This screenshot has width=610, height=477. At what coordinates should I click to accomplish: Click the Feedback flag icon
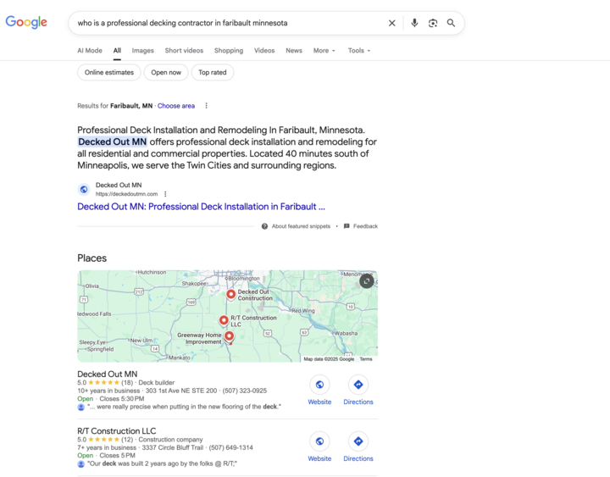(347, 226)
